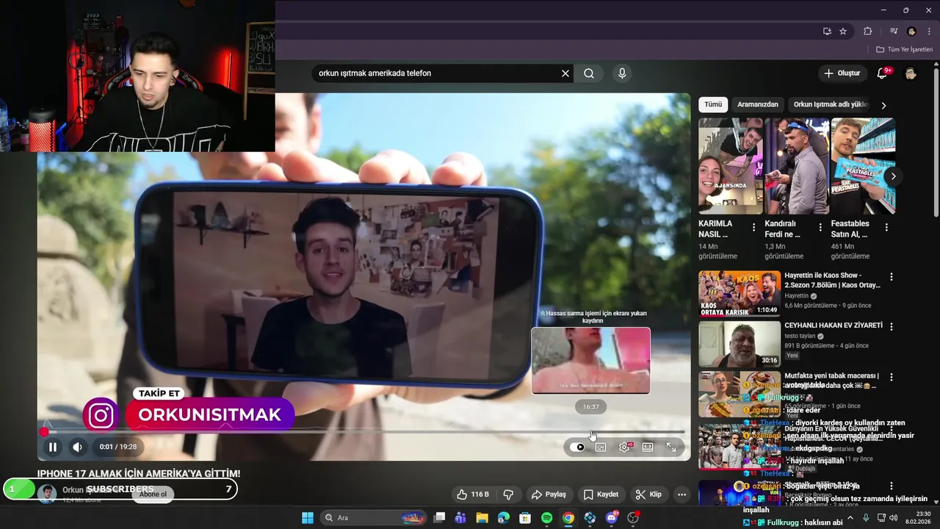Open Discord from the taskbar
Screen dimensions: 940x529
click(612, 518)
